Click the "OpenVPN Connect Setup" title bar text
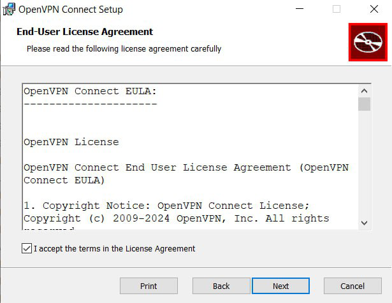Image resolution: width=392 pixels, height=303 pixels. coord(71,10)
